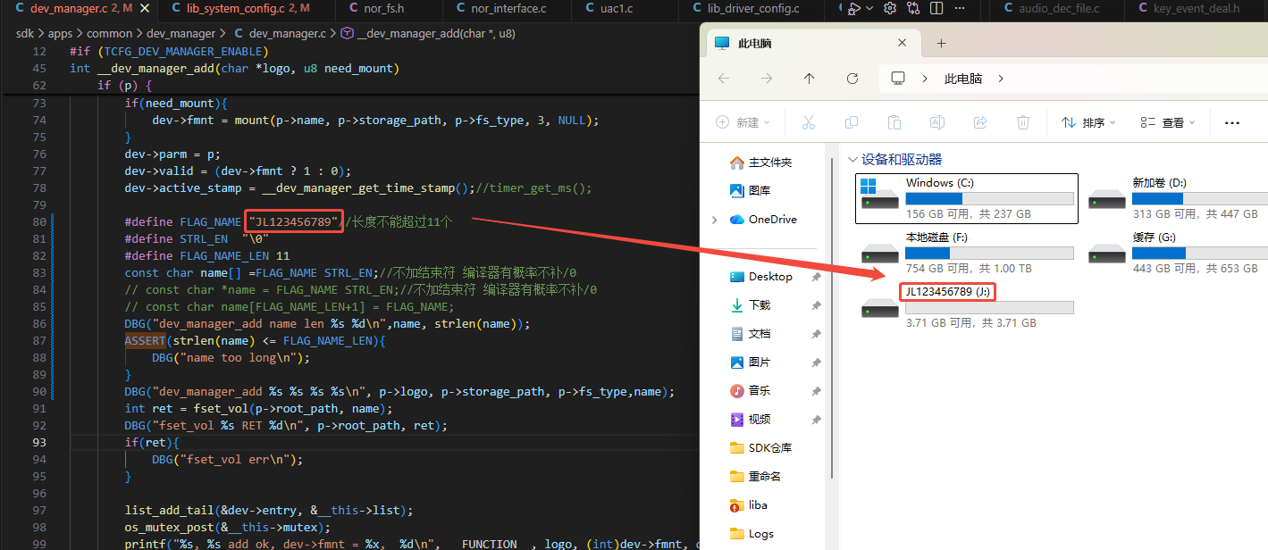Add a new File Explorer tab

(x=941, y=43)
